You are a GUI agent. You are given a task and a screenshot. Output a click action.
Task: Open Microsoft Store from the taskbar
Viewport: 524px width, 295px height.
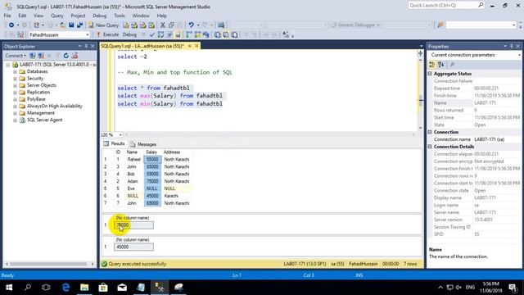tap(103, 288)
